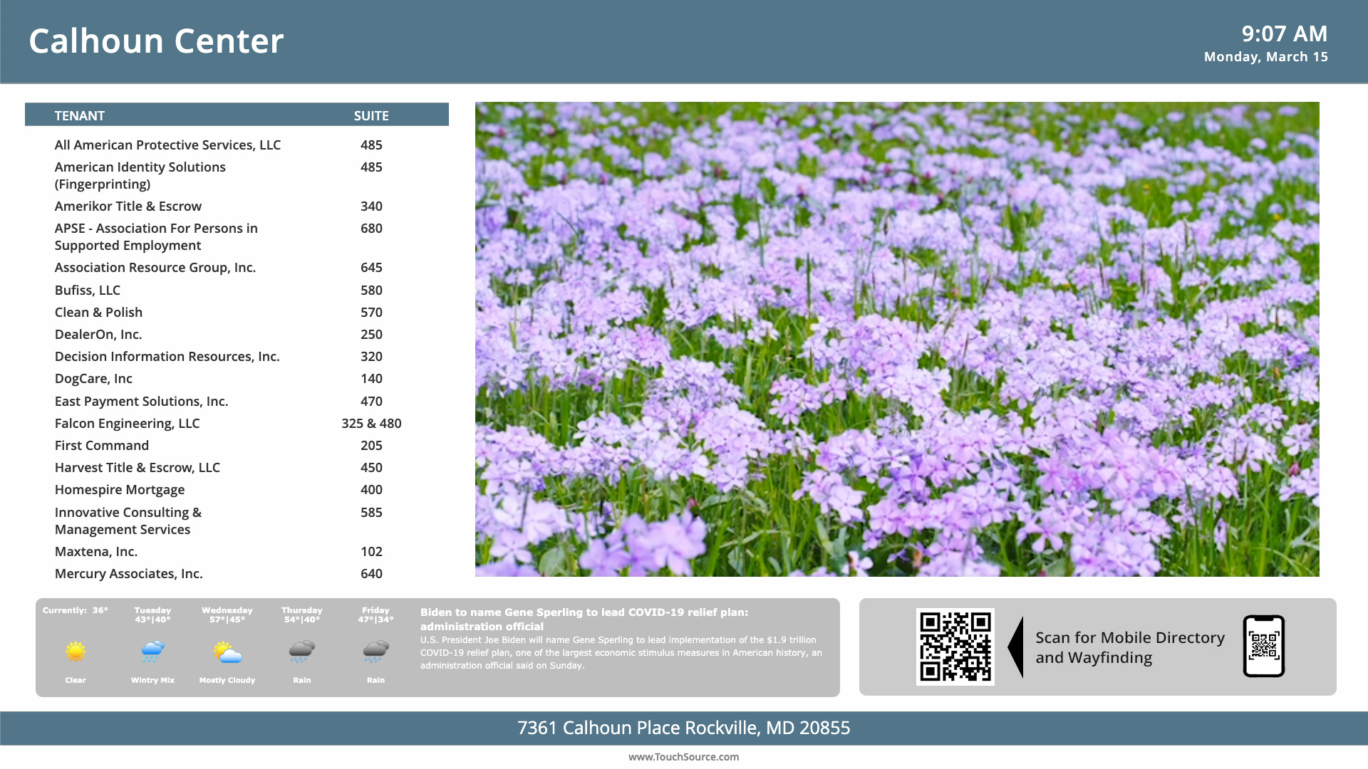Click the www.TouchSource.com link
Viewport: 1368px width, 769px height.
(x=683, y=757)
